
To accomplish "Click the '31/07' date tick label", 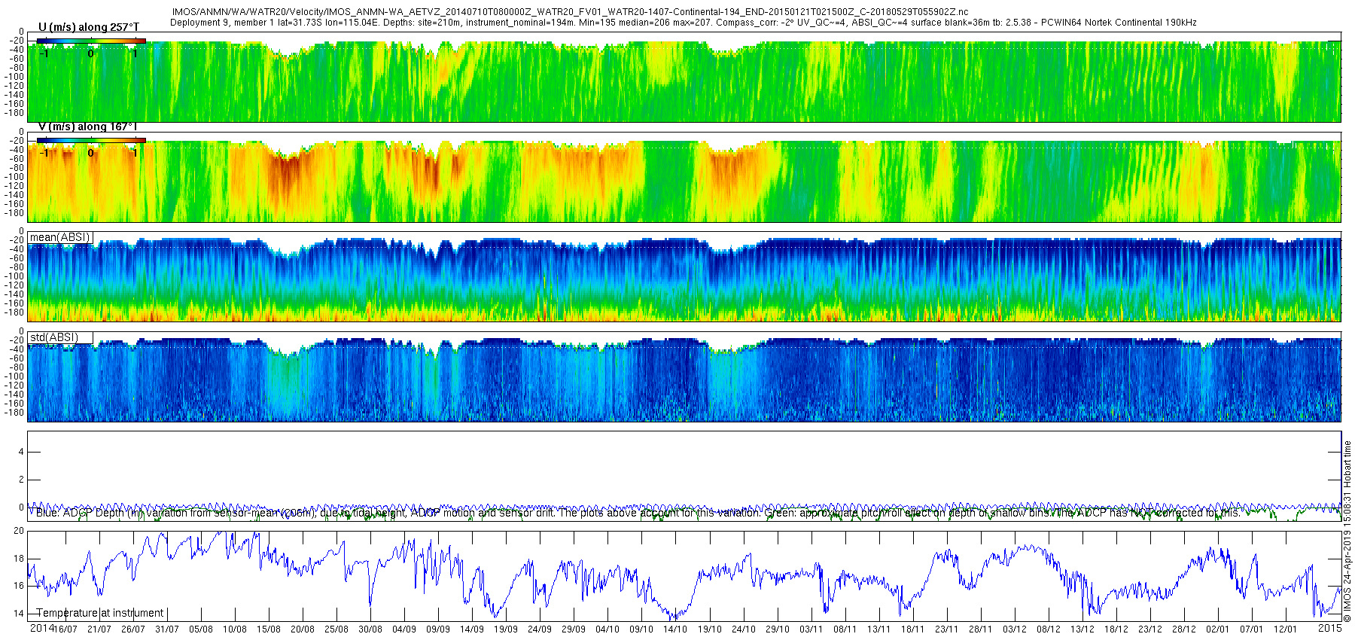I will coord(167,629).
